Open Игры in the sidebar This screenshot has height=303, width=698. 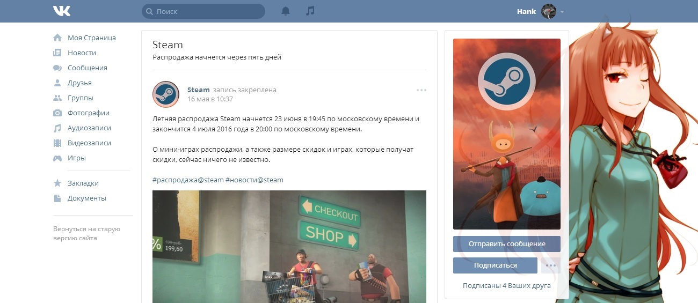click(77, 158)
